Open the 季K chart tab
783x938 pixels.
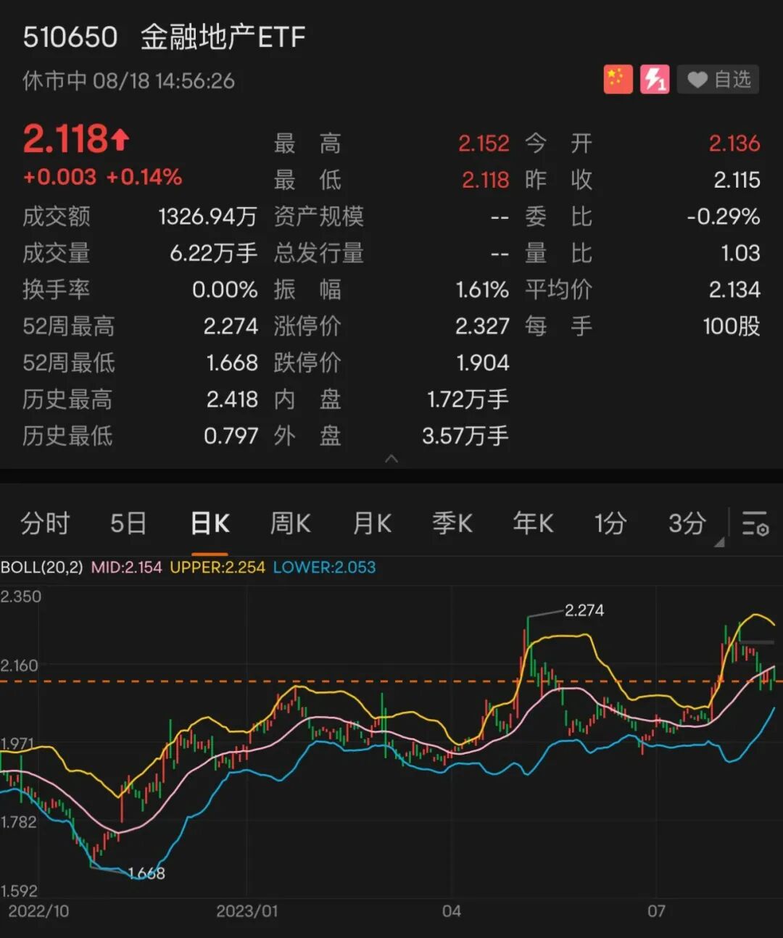(x=452, y=523)
